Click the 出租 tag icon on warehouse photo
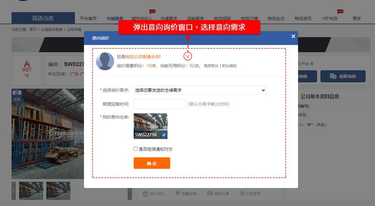Image resolution: width=375 pixels, height=206 pixels. coord(16,96)
